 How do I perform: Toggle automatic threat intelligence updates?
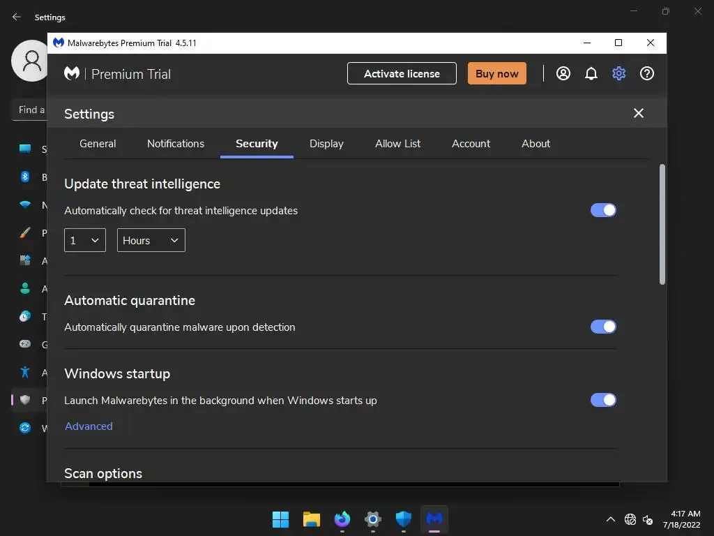click(x=603, y=210)
